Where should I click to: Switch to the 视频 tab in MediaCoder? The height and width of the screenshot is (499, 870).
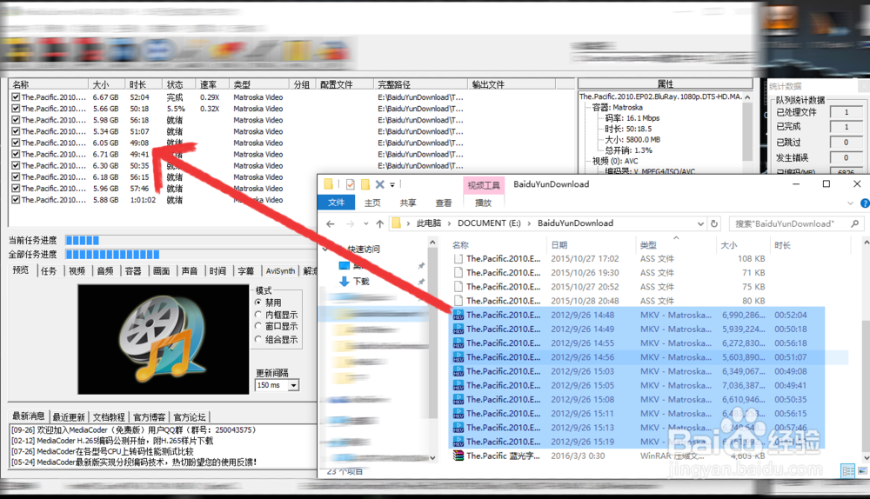pos(77,270)
